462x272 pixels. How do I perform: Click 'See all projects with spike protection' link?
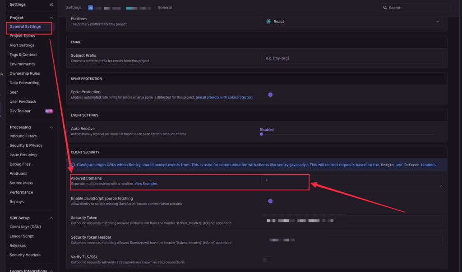coord(224,97)
